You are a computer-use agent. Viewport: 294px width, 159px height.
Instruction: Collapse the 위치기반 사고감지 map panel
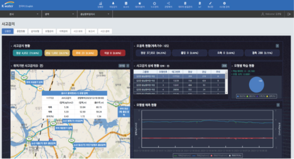[x=128, y=66]
